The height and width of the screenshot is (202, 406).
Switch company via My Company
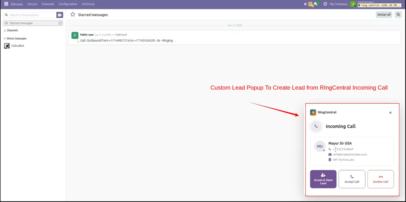click(338, 4)
